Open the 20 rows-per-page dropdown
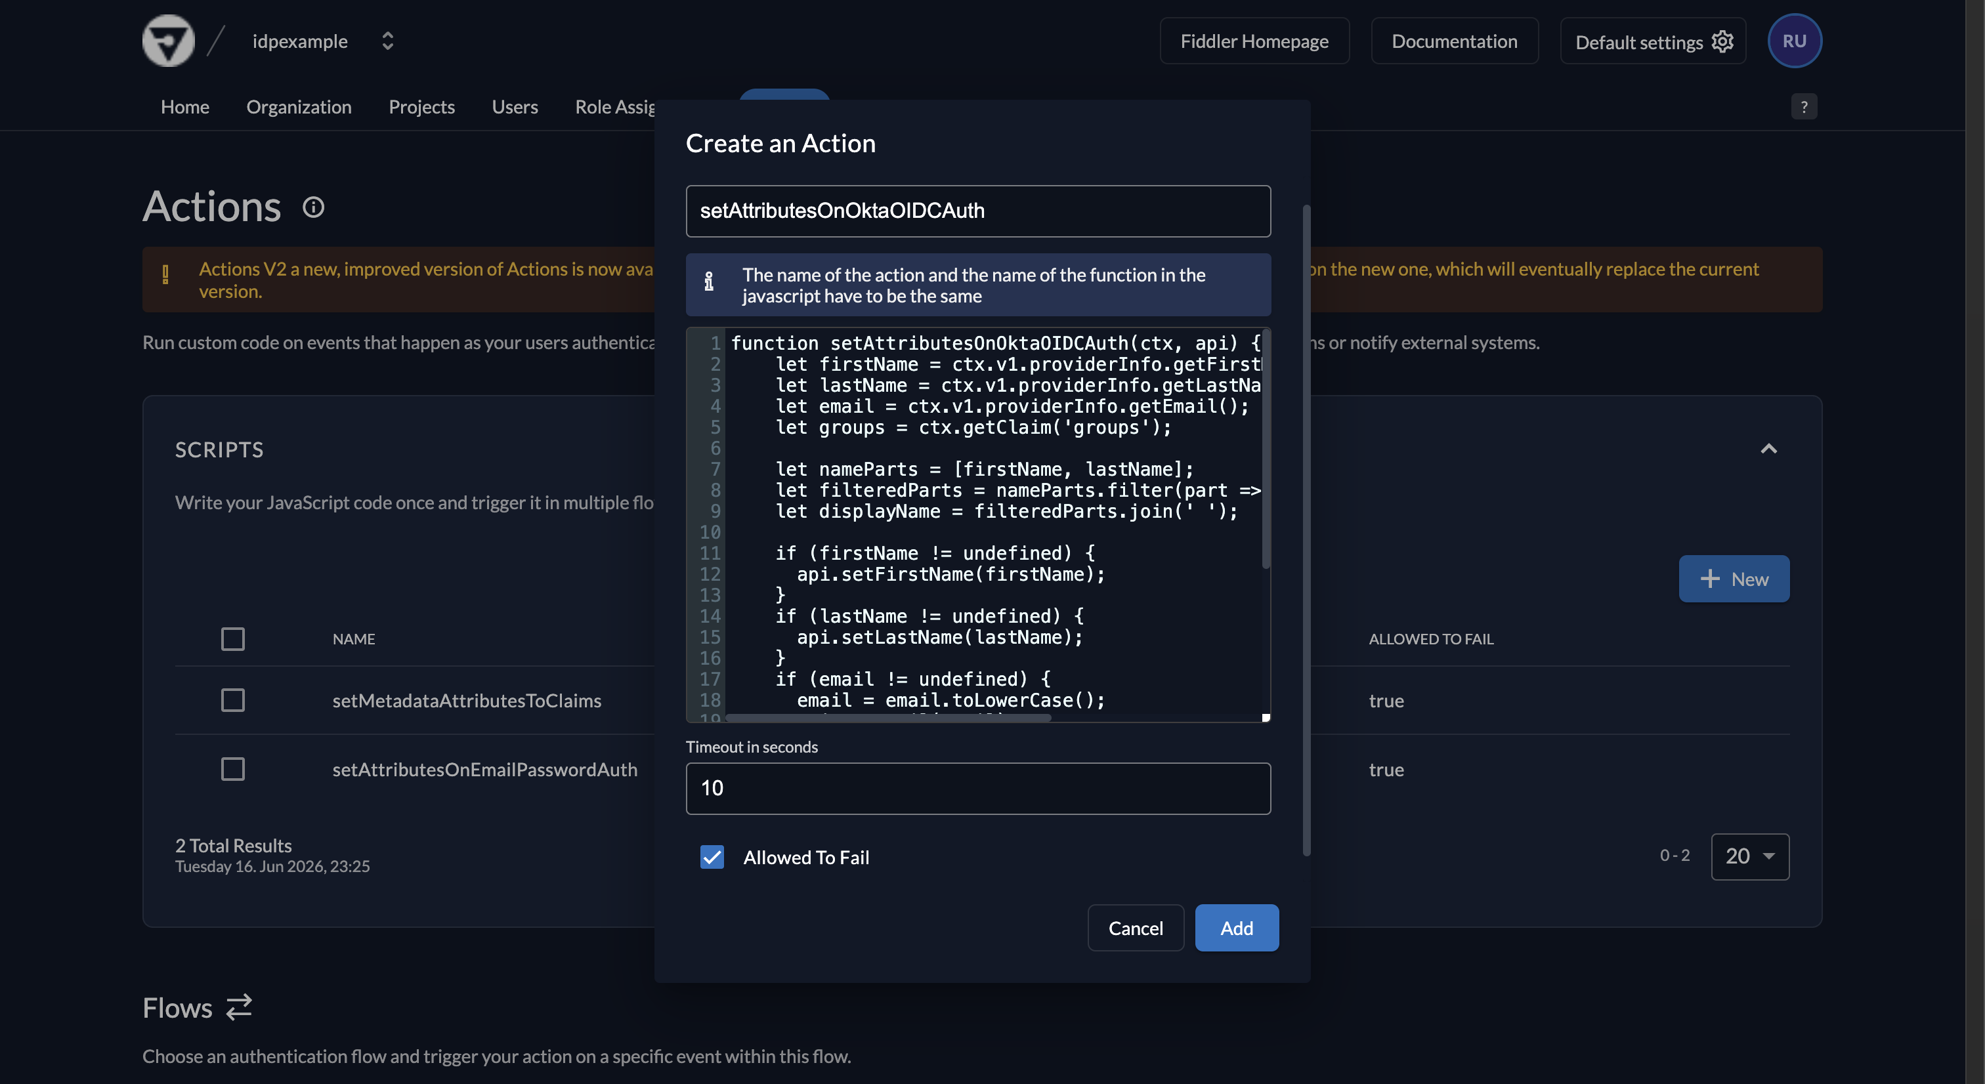 [x=1750, y=856]
